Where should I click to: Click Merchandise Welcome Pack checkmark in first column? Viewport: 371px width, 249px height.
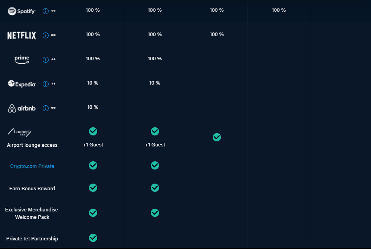93,213
